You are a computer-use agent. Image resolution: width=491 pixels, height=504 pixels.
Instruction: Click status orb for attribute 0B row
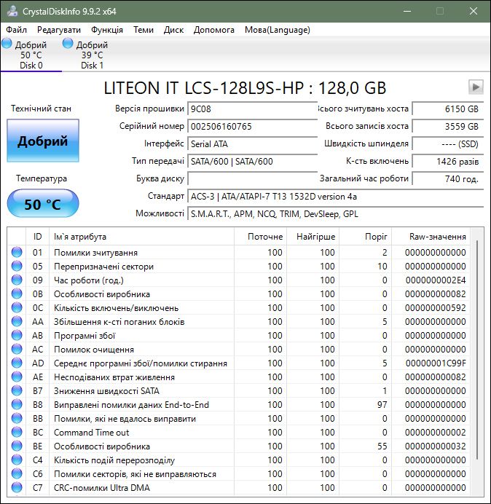[17, 294]
